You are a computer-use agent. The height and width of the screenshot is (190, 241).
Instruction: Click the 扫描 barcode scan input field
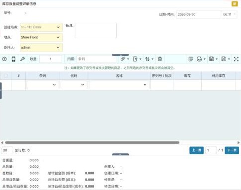(x=96, y=59)
